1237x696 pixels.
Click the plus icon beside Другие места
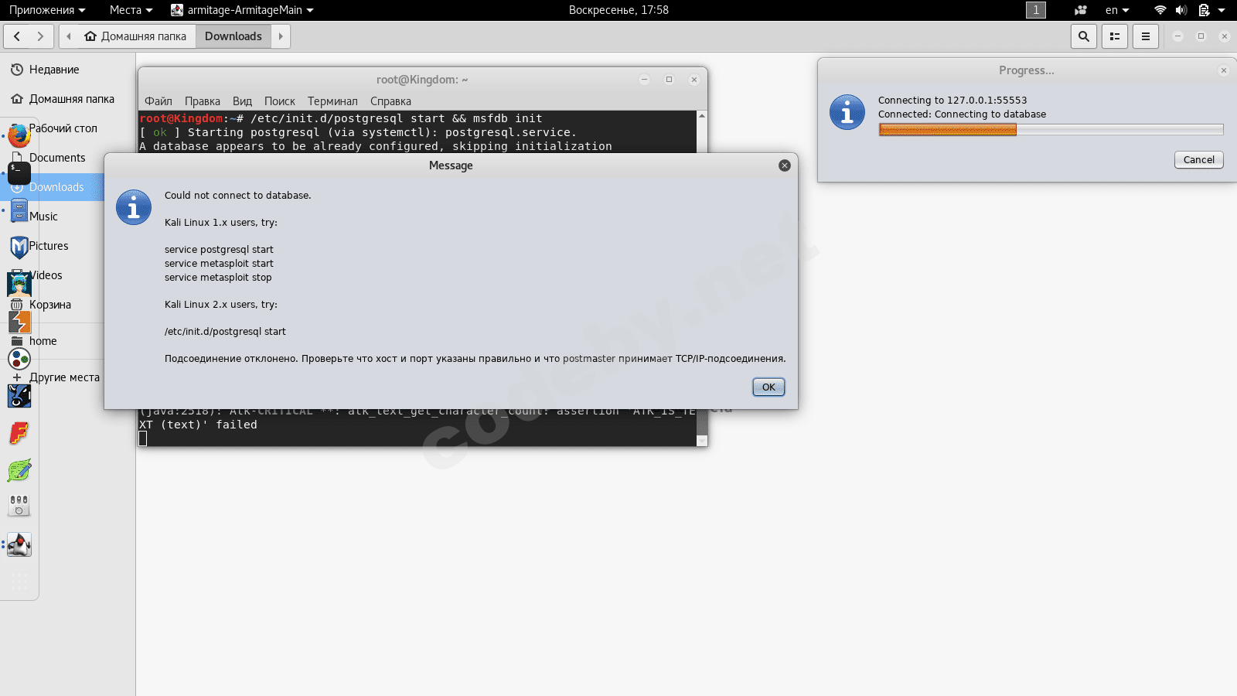click(x=17, y=377)
